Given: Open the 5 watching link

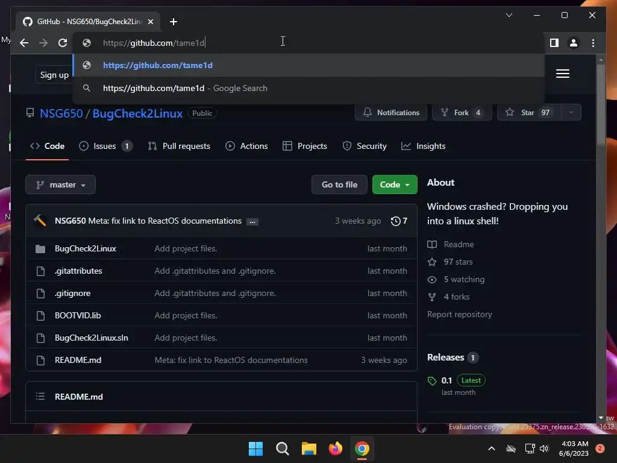Looking at the screenshot, I should pos(456,280).
